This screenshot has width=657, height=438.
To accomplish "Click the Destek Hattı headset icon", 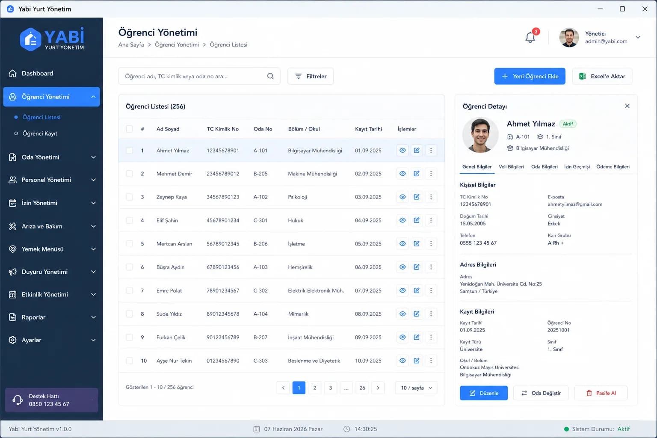I will (x=18, y=400).
